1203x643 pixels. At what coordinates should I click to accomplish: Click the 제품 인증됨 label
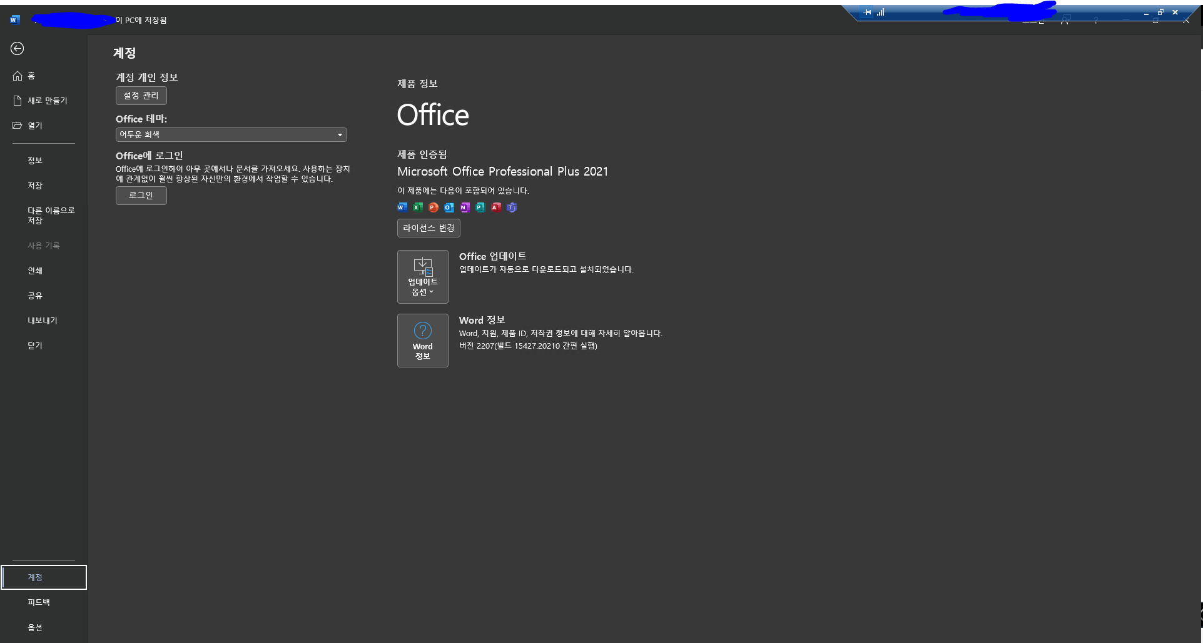[x=422, y=154]
